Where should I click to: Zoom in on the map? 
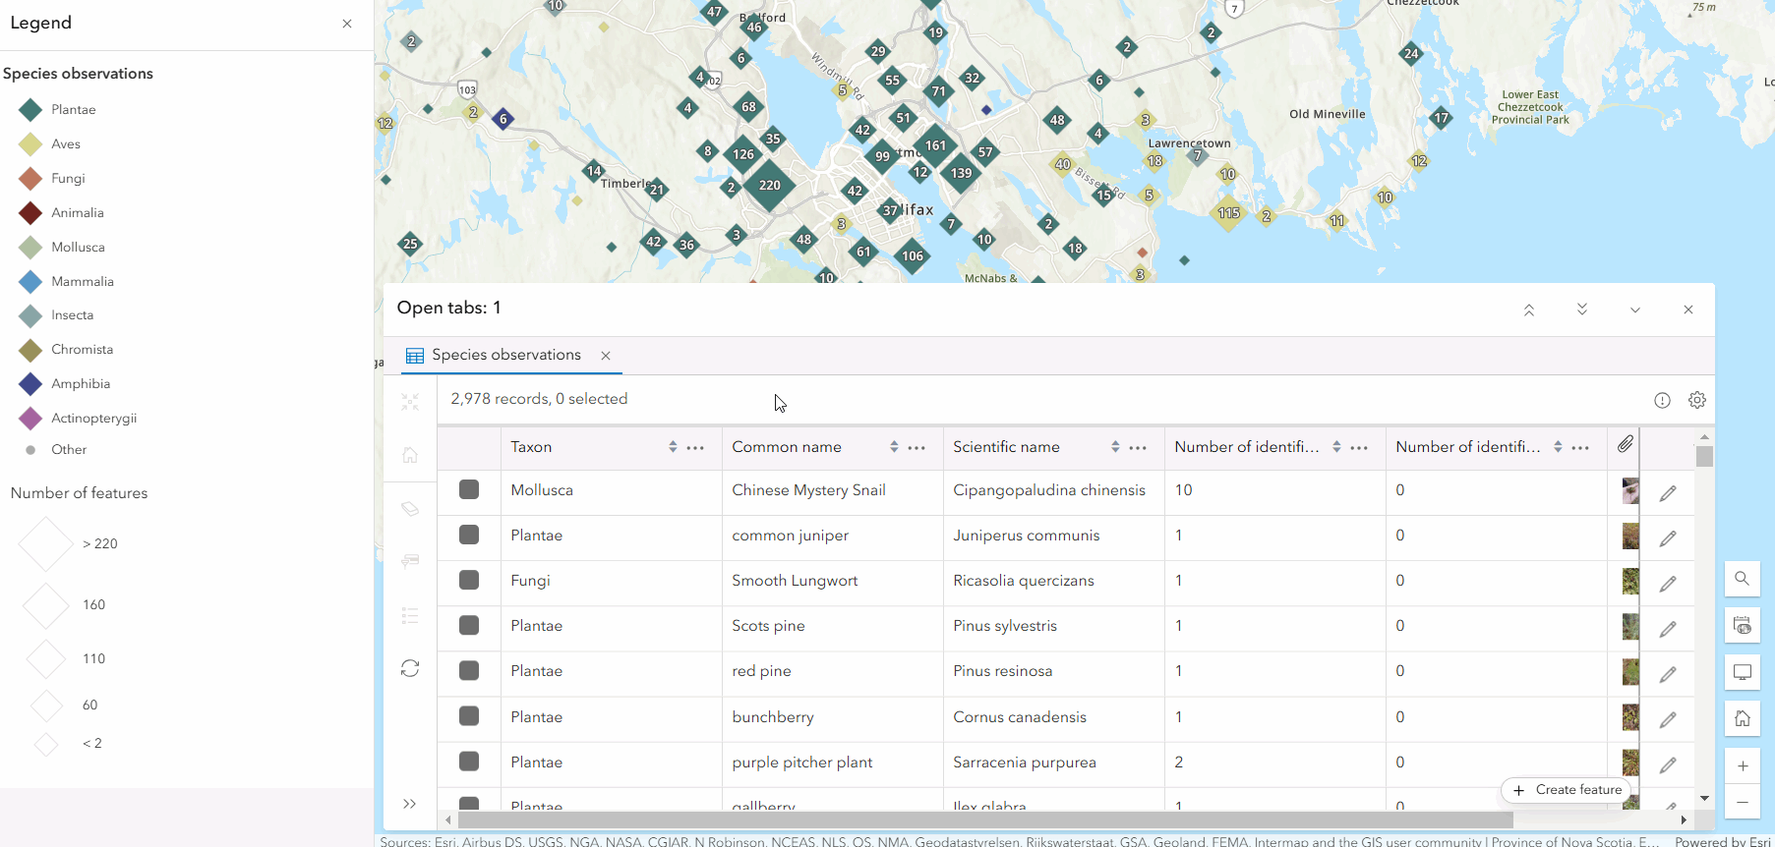coord(1742,766)
